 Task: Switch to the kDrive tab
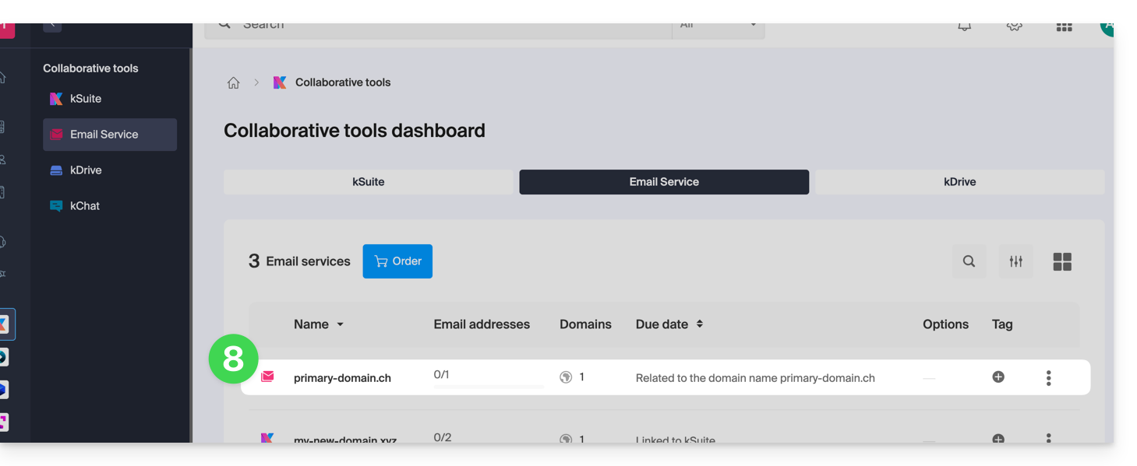coord(959,182)
